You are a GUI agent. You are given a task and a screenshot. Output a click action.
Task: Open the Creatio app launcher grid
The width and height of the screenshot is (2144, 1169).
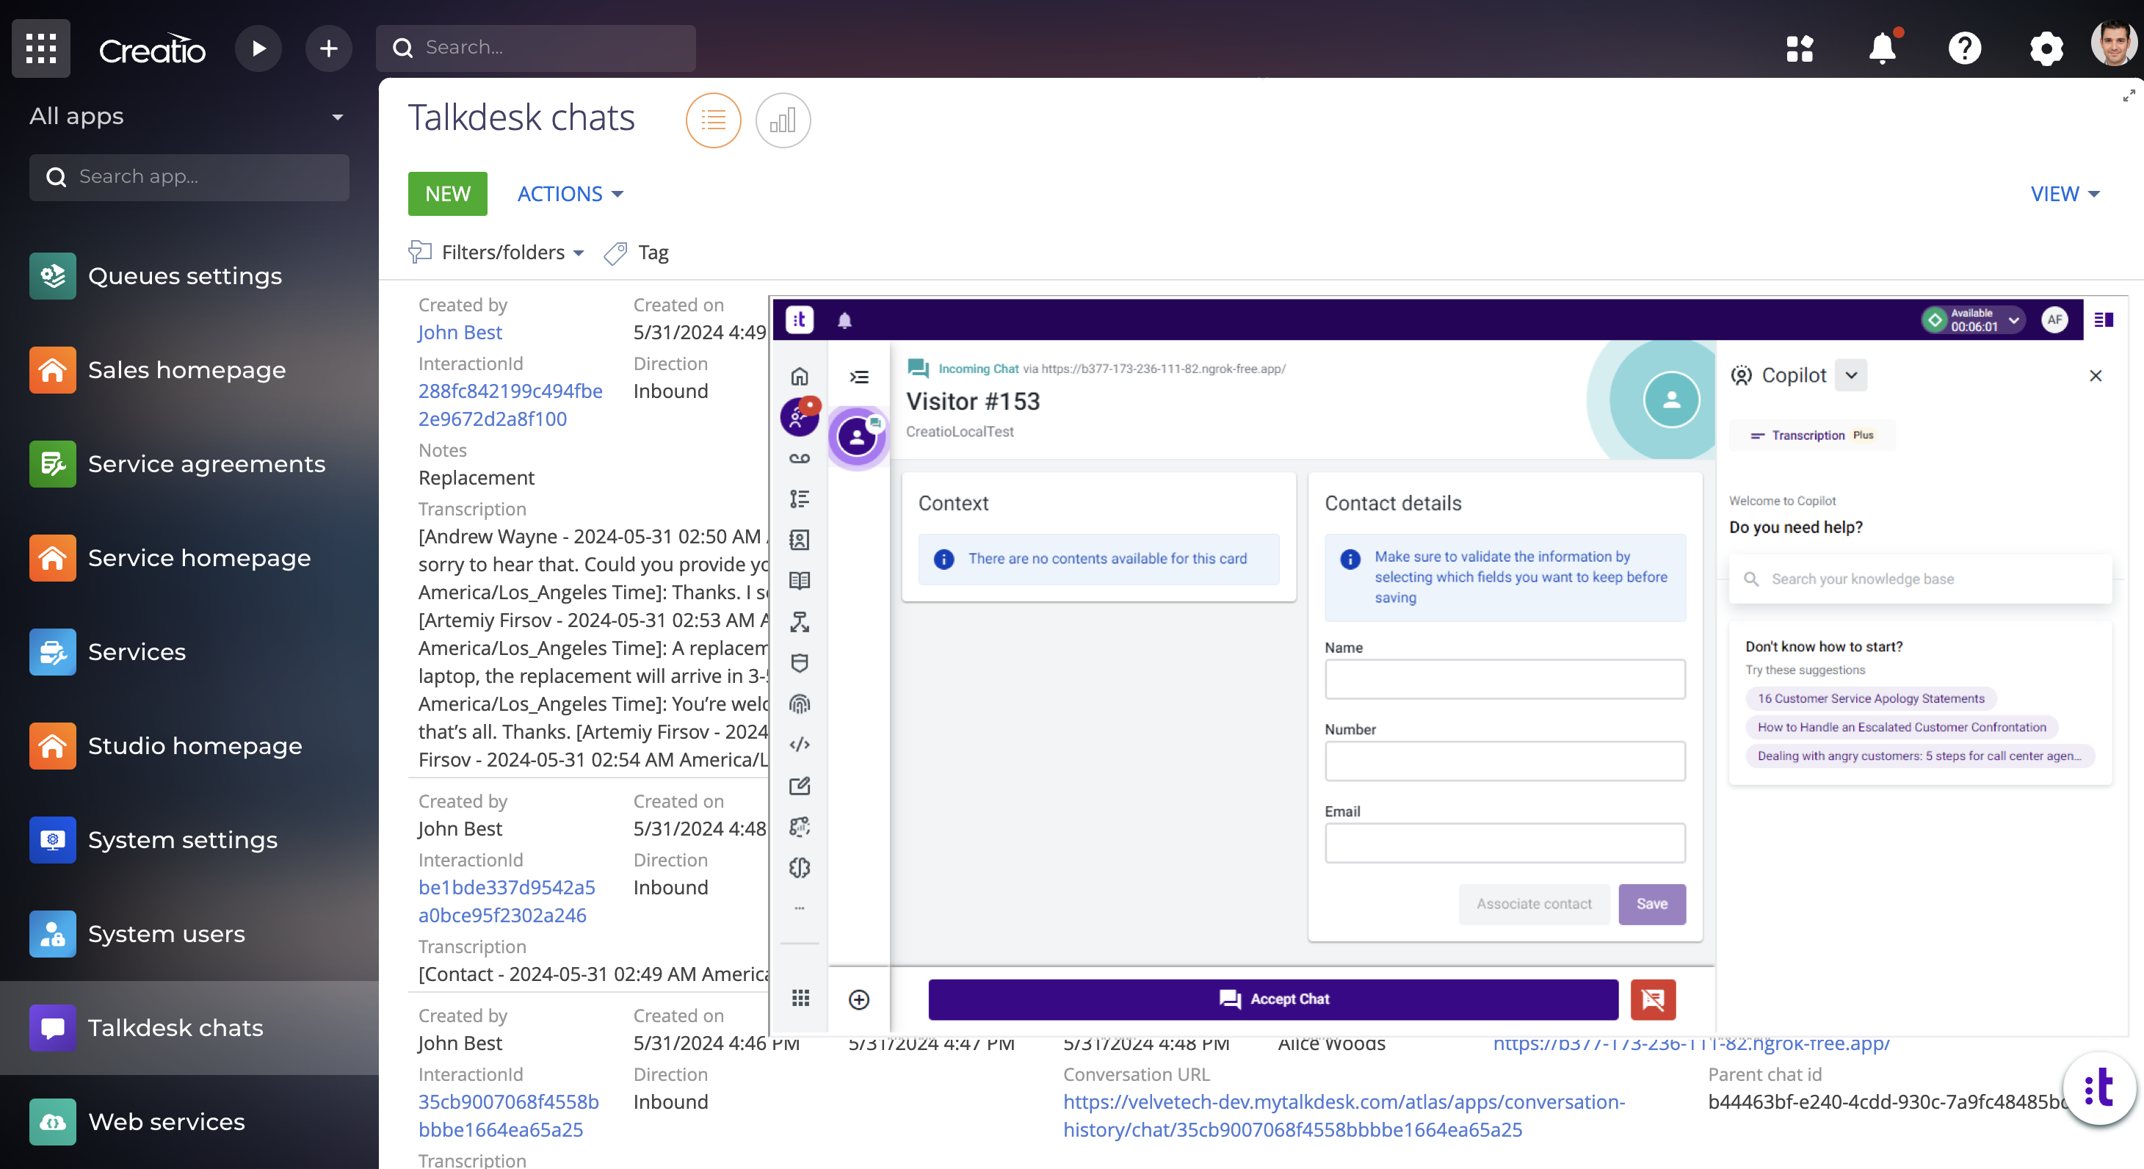click(41, 48)
